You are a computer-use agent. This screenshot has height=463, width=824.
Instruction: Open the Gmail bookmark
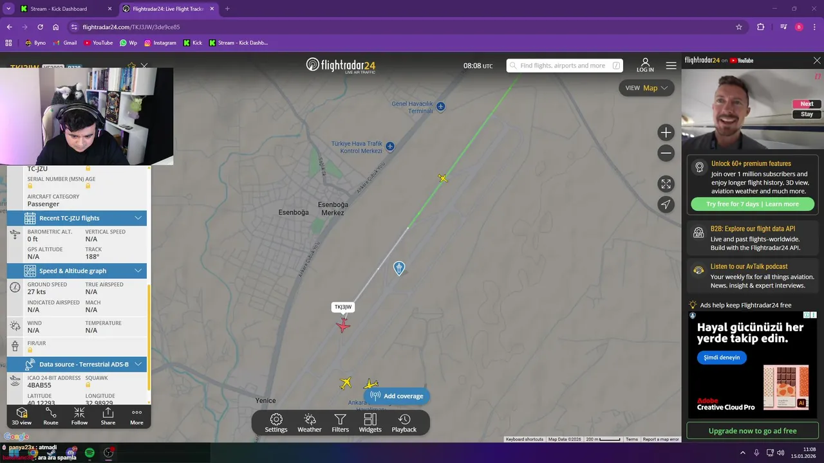[x=66, y=43]
